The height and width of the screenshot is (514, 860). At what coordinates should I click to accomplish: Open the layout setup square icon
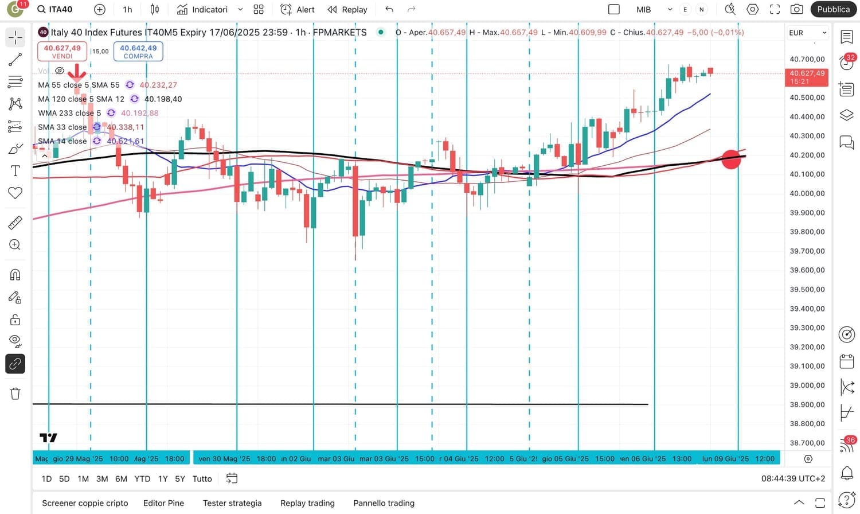point(614,9)
